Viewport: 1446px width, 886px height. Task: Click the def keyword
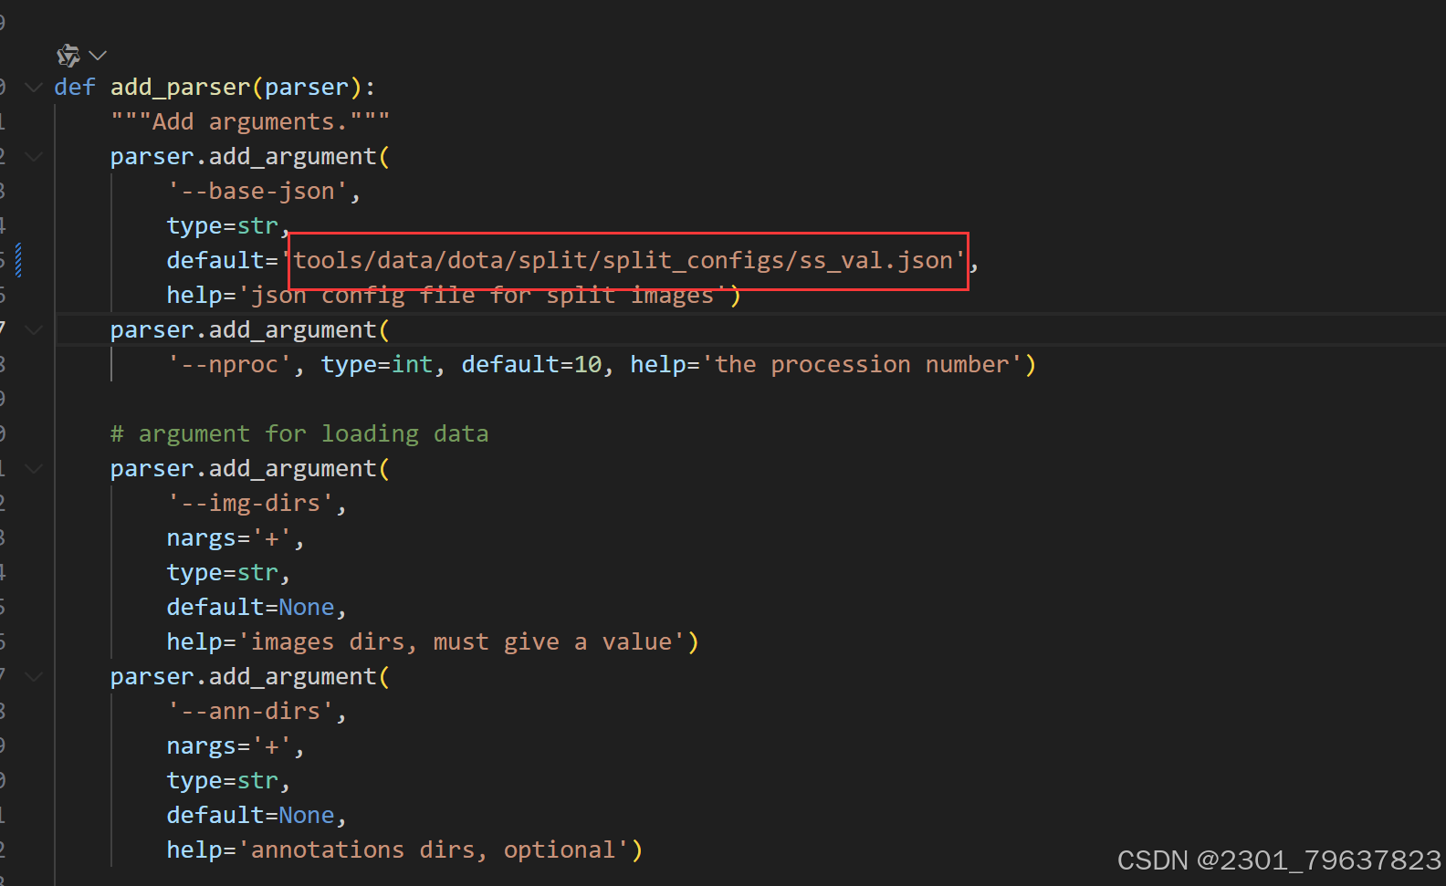(74, 88)
